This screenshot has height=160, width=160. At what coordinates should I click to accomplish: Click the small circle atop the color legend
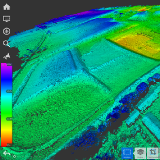2,64
